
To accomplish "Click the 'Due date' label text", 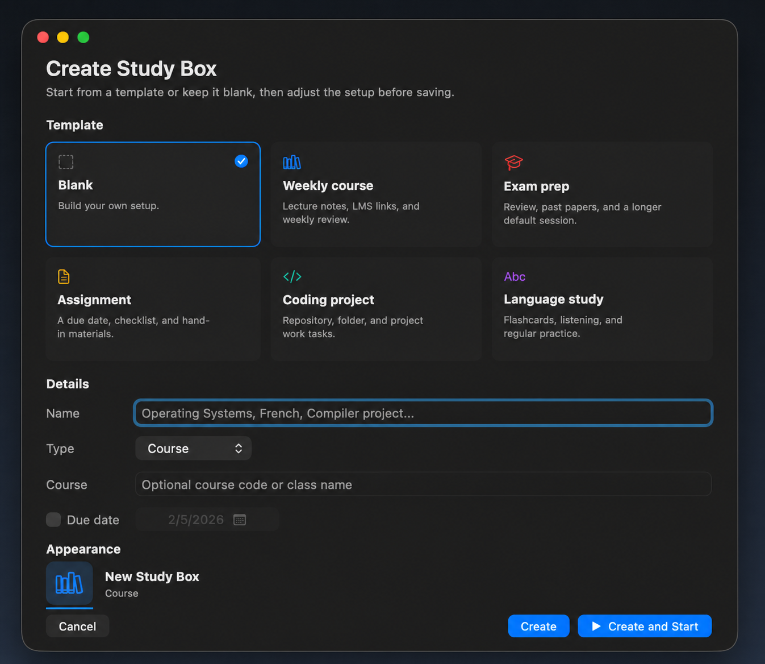I will (93, 520).
